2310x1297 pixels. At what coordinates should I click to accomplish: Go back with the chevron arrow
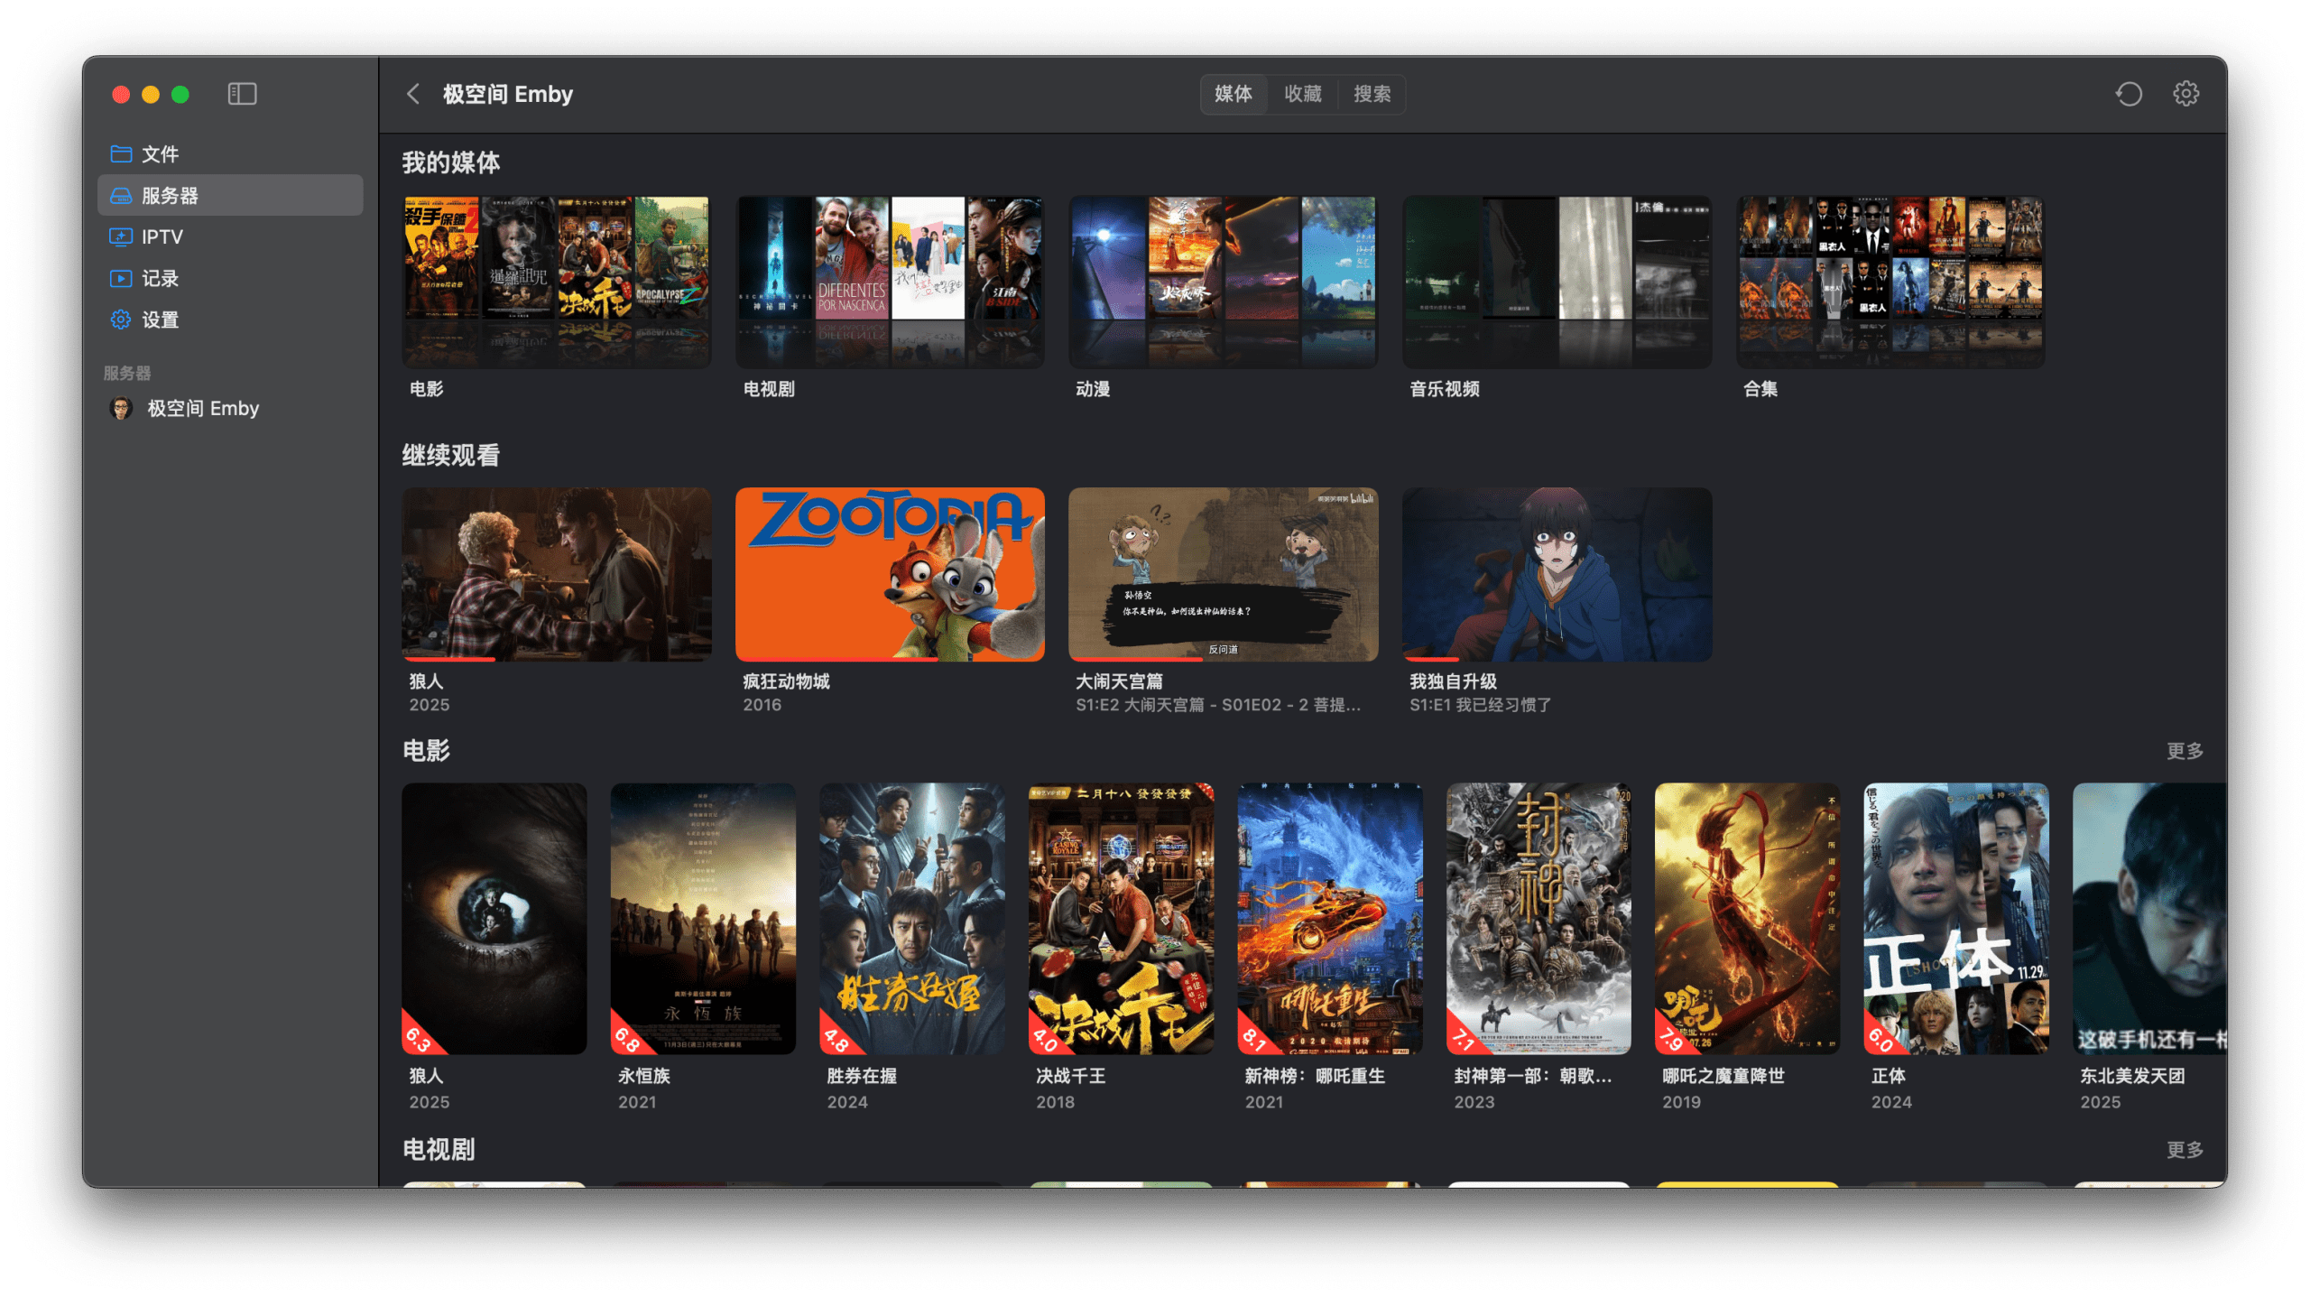pyautogui.click(x=413, y=94)
